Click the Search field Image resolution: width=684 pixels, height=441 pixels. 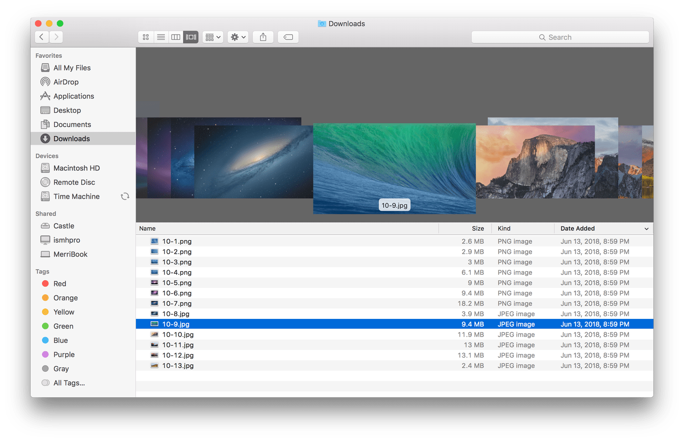pyautogui.click(x=560, y=37)
